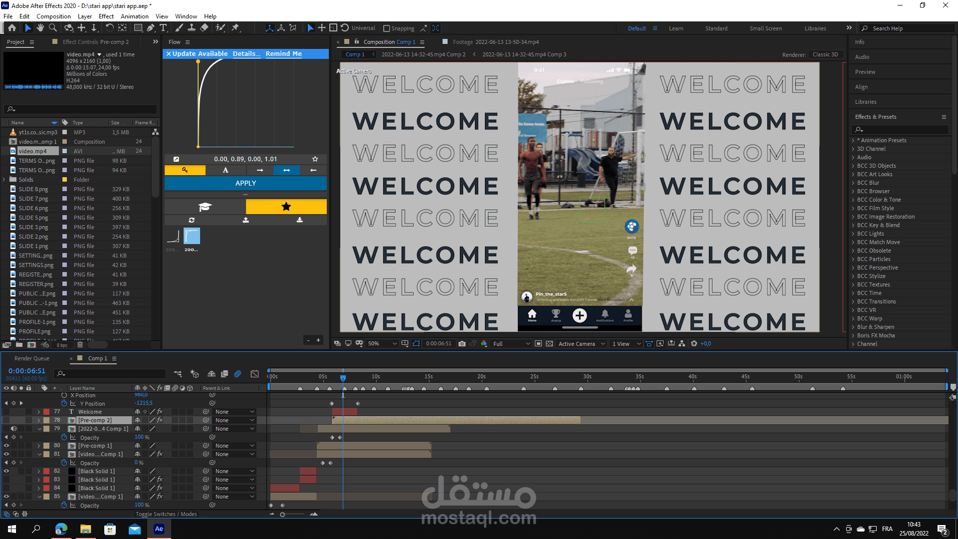Open the Animation menu
Viewport: 958px width, 539px height.
[134, 16]
